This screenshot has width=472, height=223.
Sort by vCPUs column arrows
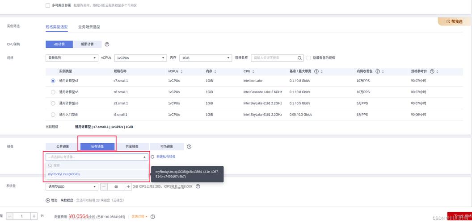(181, 71)
